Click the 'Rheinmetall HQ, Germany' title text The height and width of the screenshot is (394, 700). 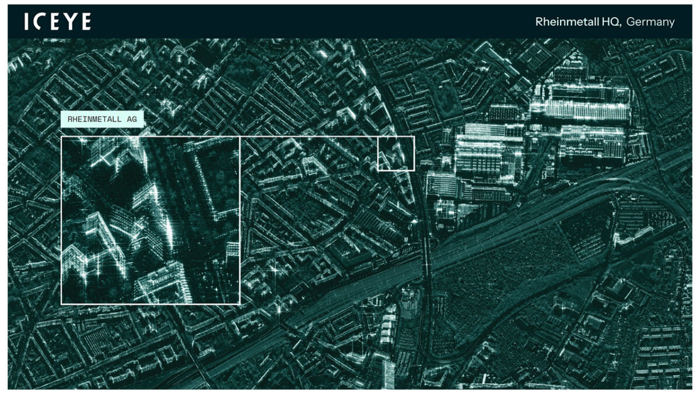(x=605, y=22)
